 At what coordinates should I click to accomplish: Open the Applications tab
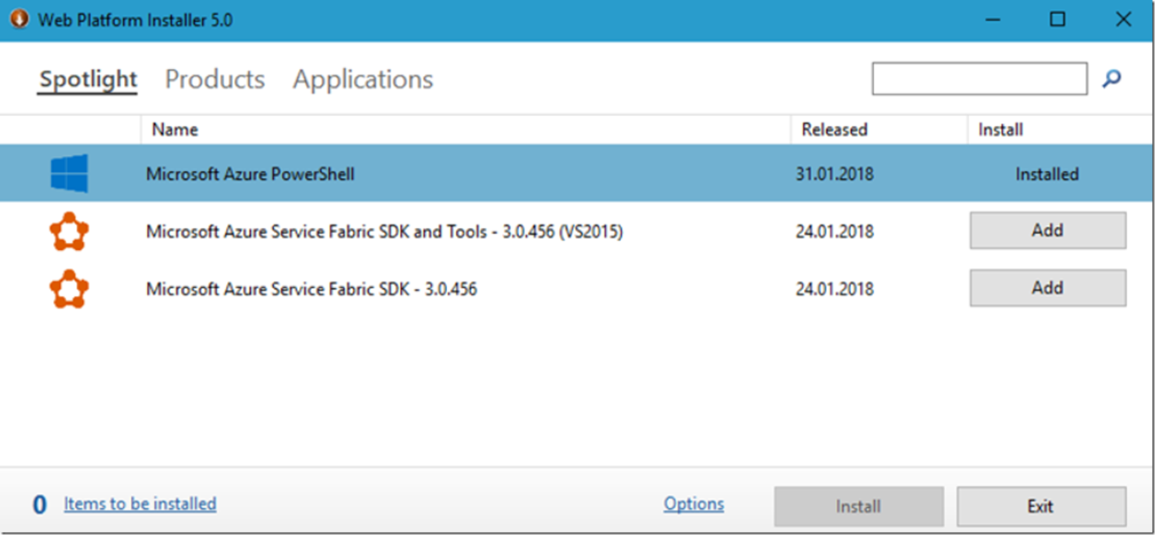tap(363, 80)
